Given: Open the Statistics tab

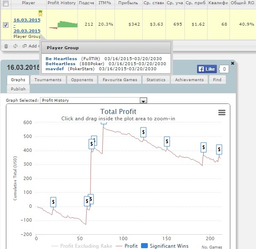Looking at the screenshot, I should click(x=156, y=80).
